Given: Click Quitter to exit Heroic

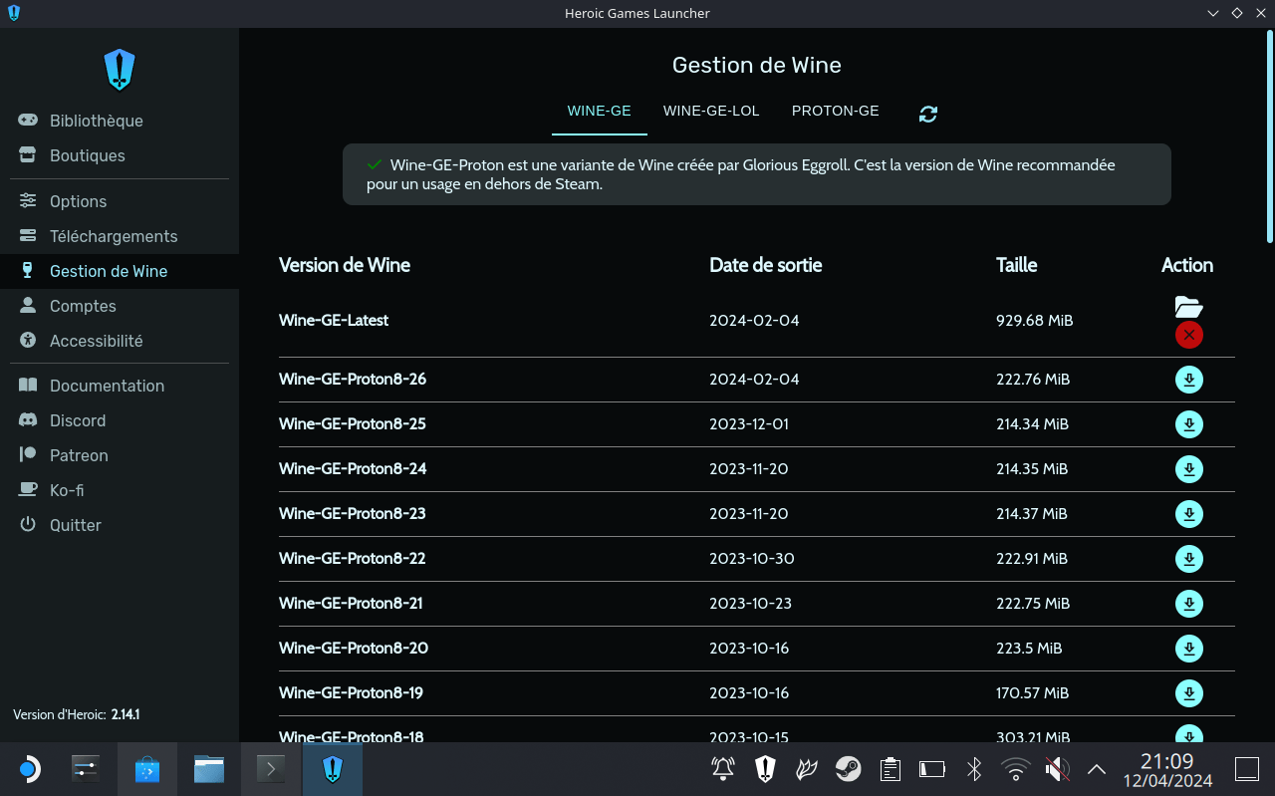Looking at the screenshot, I should pyautogui.click(x=120, y=525).
